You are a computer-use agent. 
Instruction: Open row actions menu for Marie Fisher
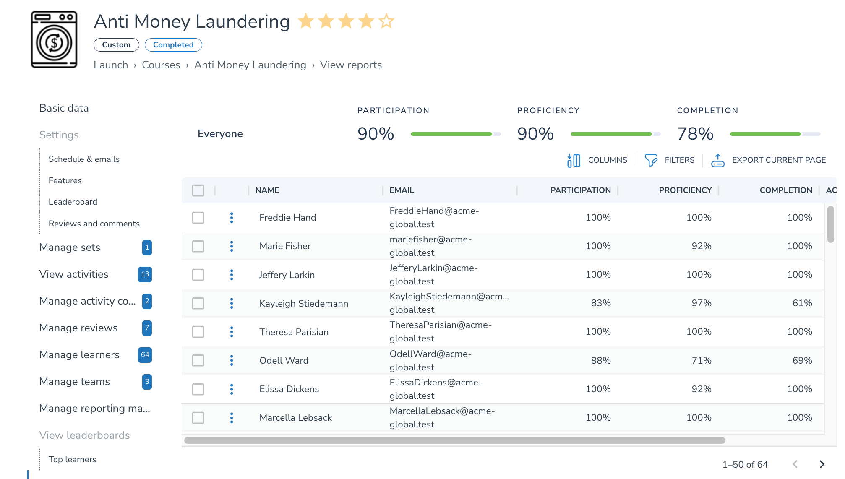pos(232,246)
